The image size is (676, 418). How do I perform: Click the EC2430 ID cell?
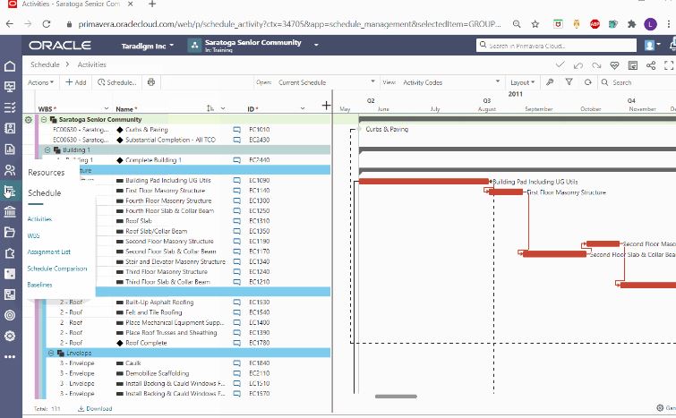pyautogui.click(x=259, y=140)
